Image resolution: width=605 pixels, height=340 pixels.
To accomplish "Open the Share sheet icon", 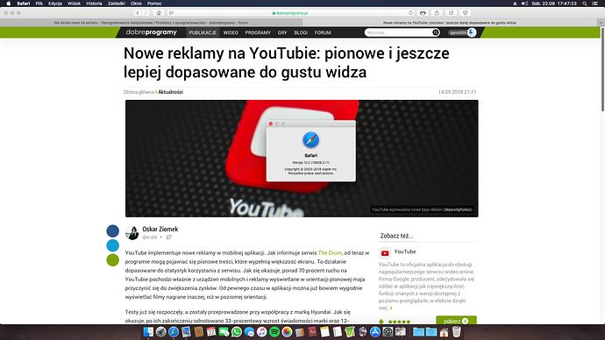I will pos(437,13).
